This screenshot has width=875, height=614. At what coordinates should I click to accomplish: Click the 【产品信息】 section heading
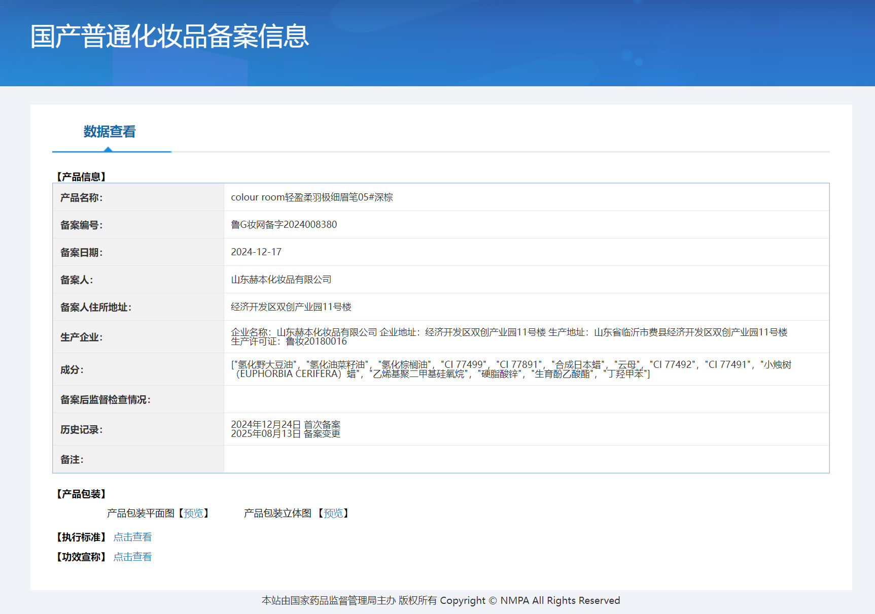pyautogui.click(x=81, y=177)
